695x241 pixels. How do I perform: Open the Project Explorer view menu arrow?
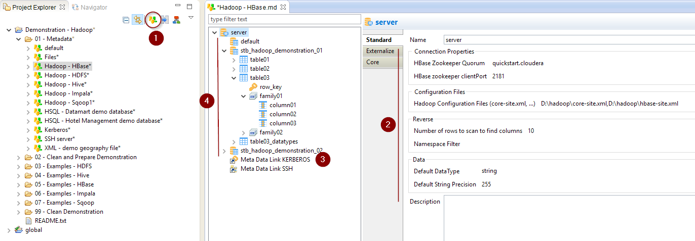[x=191, y=17]
